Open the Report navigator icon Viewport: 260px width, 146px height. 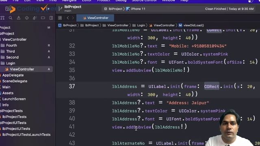point(51,18)
